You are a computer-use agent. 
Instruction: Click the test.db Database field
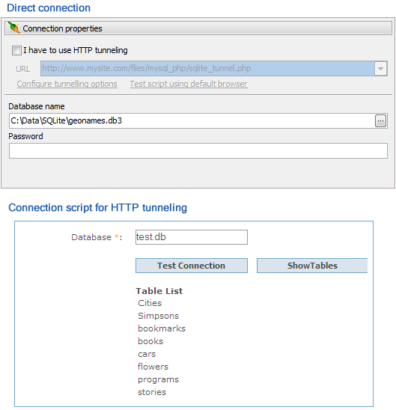[192, 237]
